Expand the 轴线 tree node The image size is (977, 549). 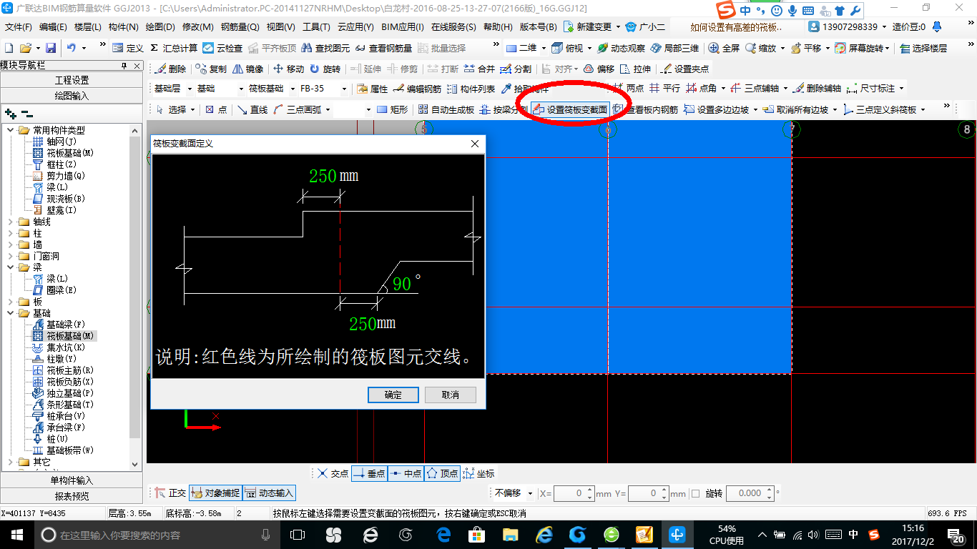pos(11,222)
